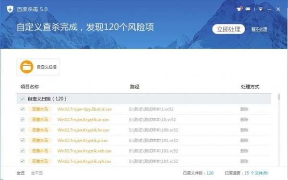Click the path ending in \100.vc52
The width and height of the screenshot is (288, 180).
(154, 130)
